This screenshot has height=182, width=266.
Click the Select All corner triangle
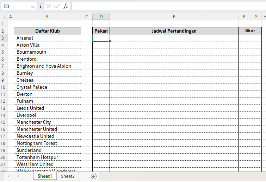(x=4, y=17)
